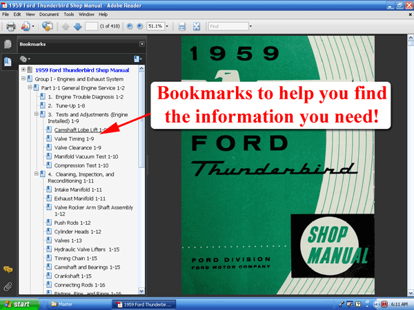Collapse Tests and Adjustments bookmark node
This screenshot has height=310, width=414.
click(x=37, y=114)
